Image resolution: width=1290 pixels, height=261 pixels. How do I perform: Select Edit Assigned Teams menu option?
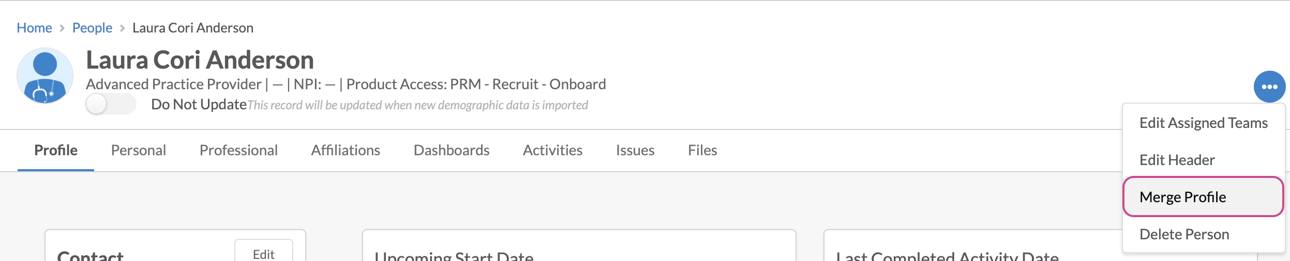click(x=1203, y=123)
